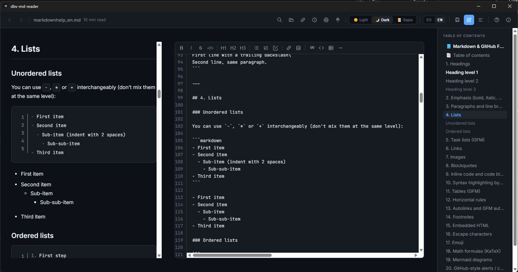Click the editor vertical scrollbar thumb
Image resolution: width=518 pixels, height=272 pixels.
[x=421, y=98]
